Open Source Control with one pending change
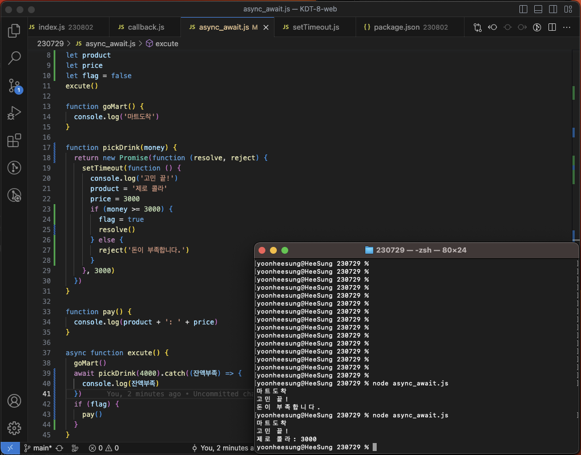Image resolution: width=581 pixels, height=455 pixels. click(15, 86)
